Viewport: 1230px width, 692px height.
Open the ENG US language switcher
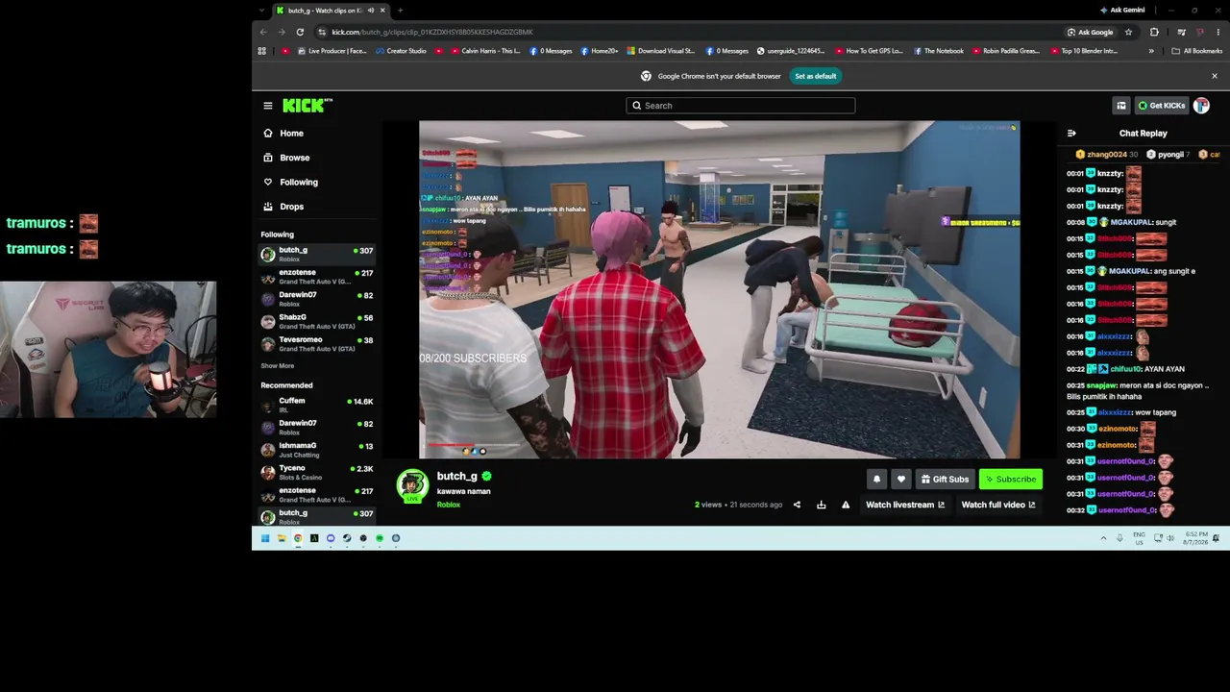[x=1139, y=538]
